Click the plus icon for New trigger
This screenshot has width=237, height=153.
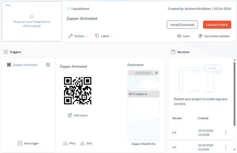click(20, 143)
